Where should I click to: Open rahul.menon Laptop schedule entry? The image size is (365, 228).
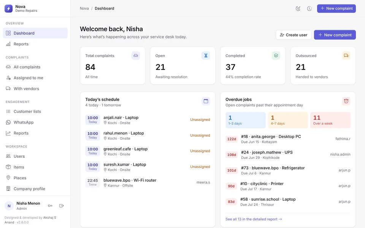148,136
